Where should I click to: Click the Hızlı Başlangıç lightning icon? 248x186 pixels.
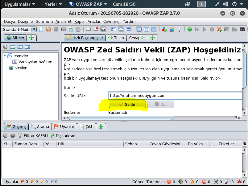coord(68,38)
